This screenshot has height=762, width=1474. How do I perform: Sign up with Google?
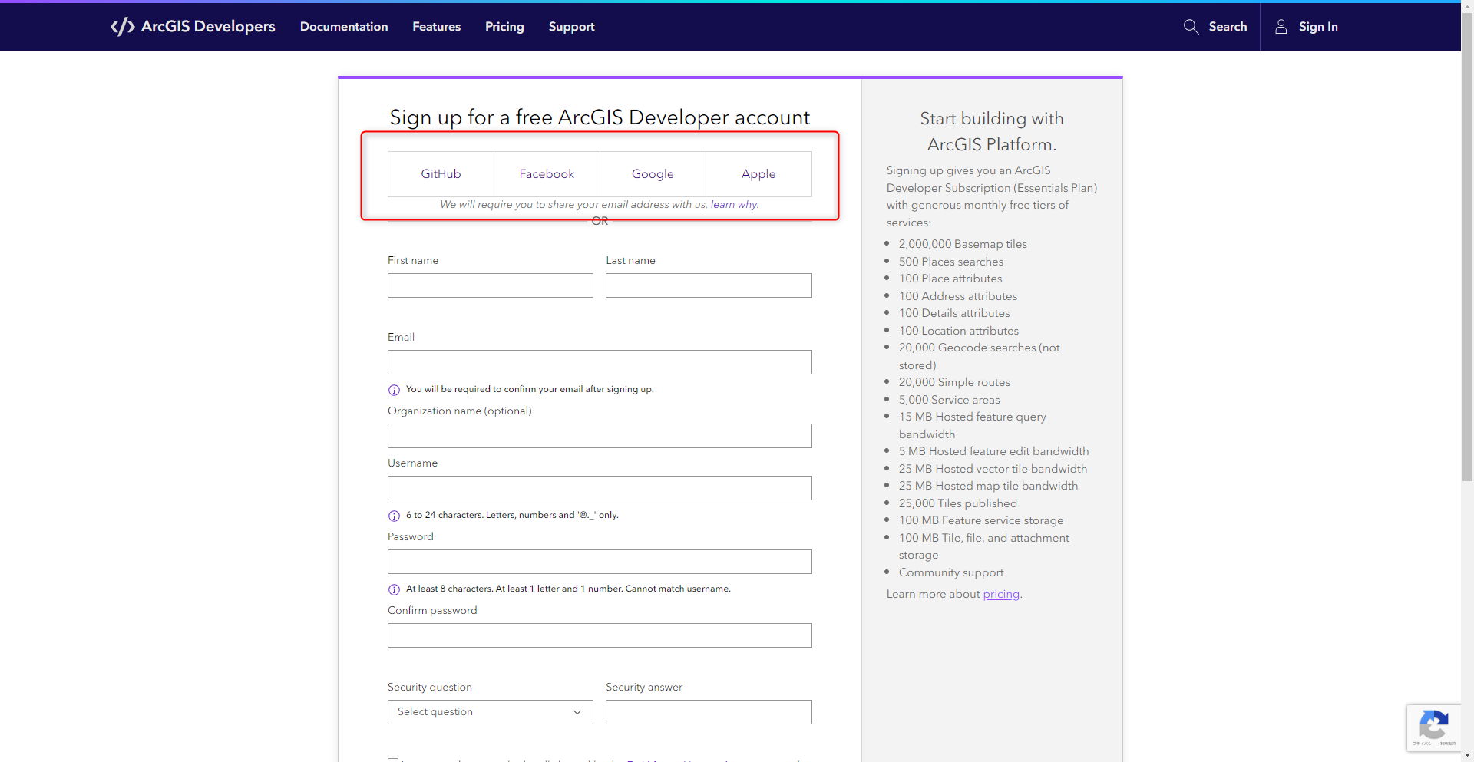pos(653,174)
